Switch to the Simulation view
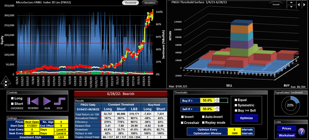Viewport: 309px width, 140px height. pyautogui.click(x=150, y=3)
